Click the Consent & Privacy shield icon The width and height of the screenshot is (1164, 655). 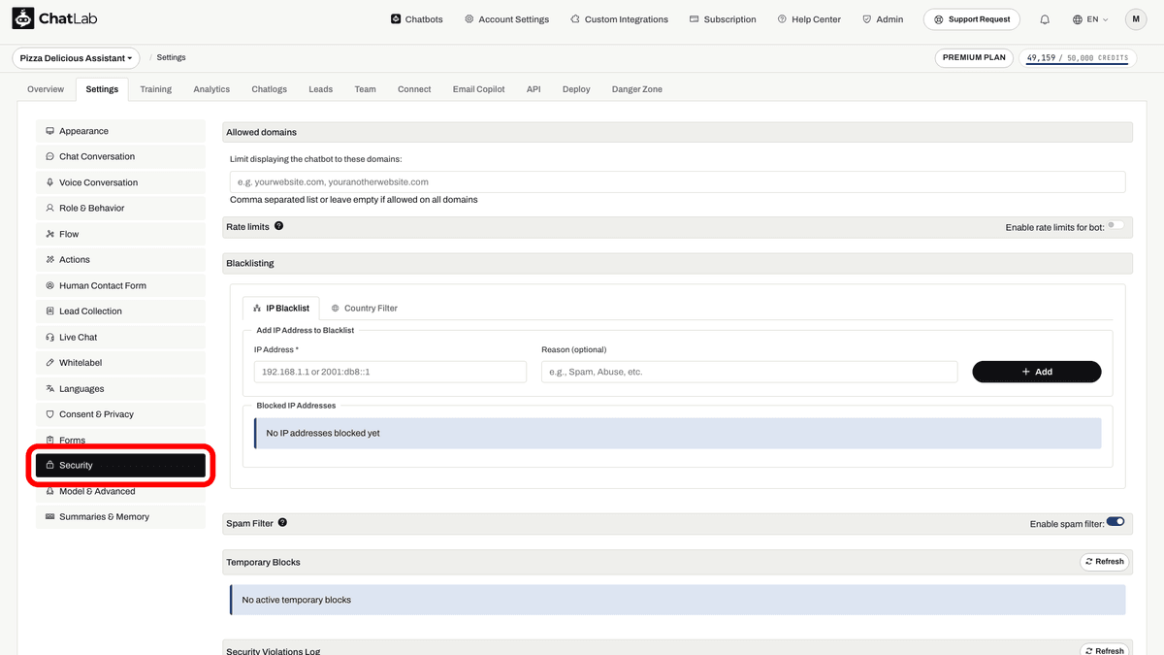pos(49,414)
